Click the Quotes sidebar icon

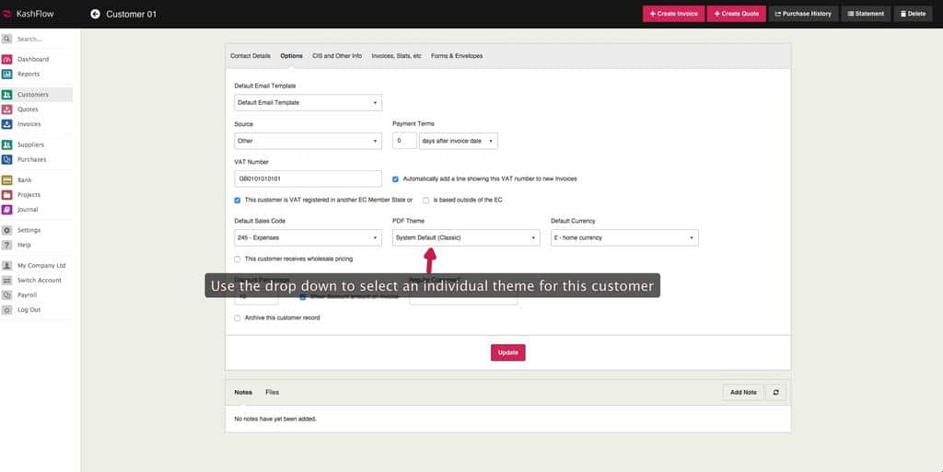coord(7,109)
